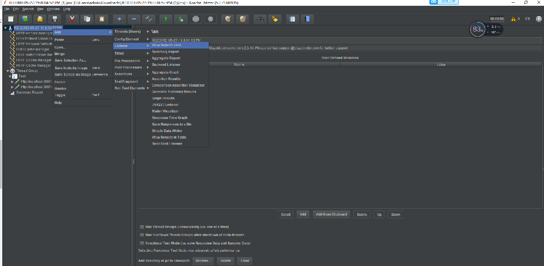This screenshot has width=544, height=266.
Task: Open the Help toolbar icon
Action: [x=307, y=19]
